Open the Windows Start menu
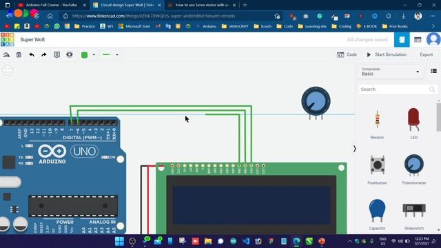The width and height of the screenshot is (441, 248). (x=119, y=241)
